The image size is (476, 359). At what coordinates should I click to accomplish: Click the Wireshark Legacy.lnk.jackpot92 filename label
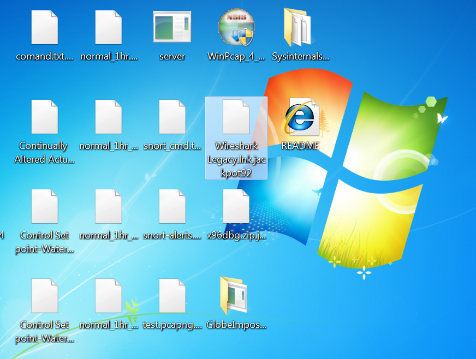click(236, 159)
